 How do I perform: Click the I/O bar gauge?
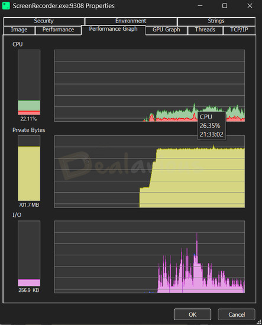pos(29,253)
